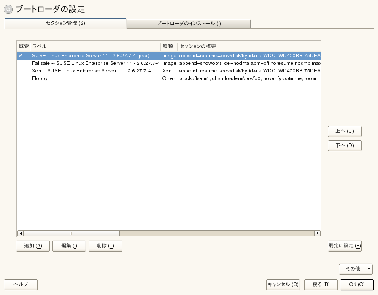
Task: Click 既定に設定 (F) button
Action: pos(345,246)
